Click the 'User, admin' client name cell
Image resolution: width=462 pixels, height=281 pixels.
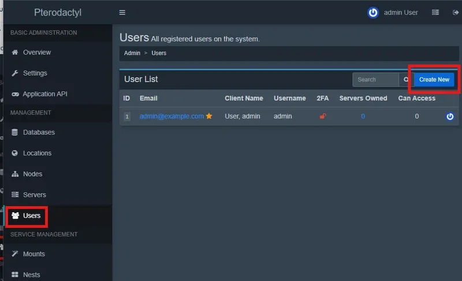(242, 116)
